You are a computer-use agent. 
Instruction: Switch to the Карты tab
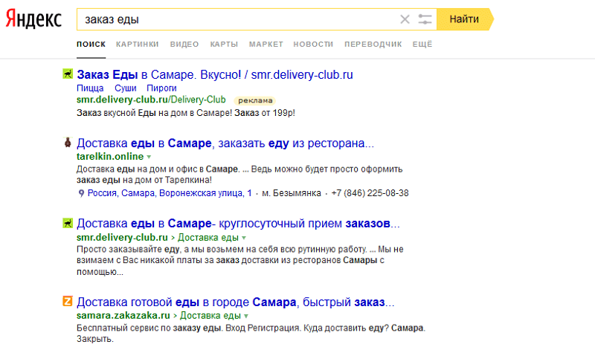[x=224, y=45]
